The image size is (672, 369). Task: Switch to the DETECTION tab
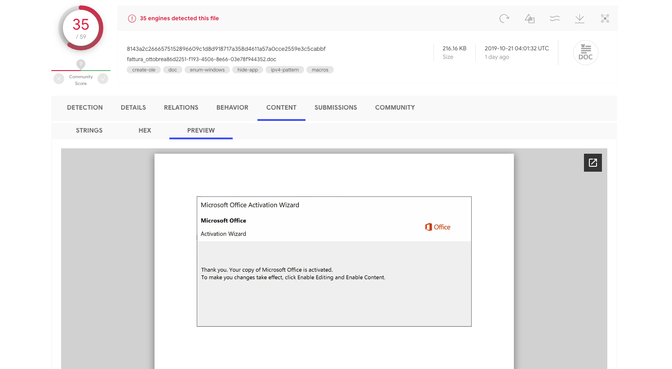coord(85,107)
